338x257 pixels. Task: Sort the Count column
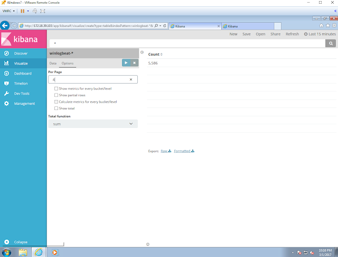pos(162,54)
